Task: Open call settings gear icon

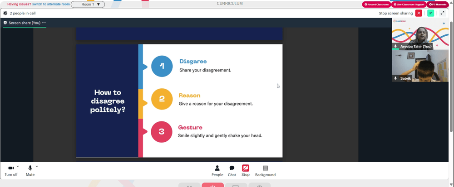Action: point(5,13)
